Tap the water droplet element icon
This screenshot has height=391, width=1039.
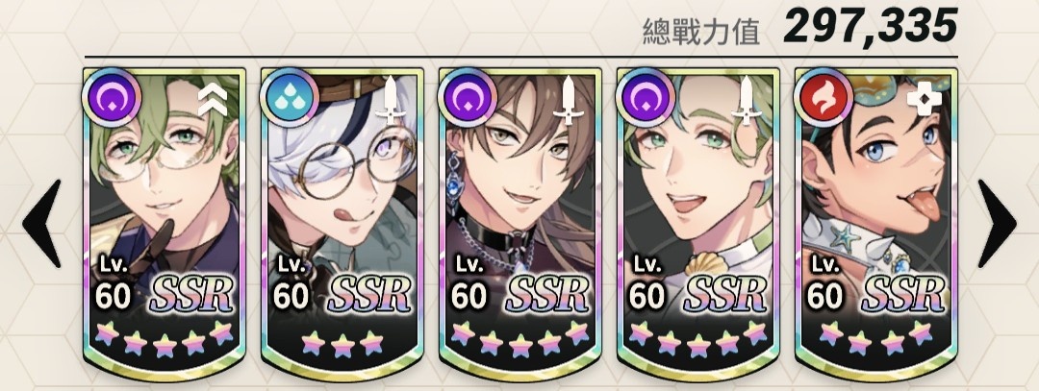click(289, 98)
